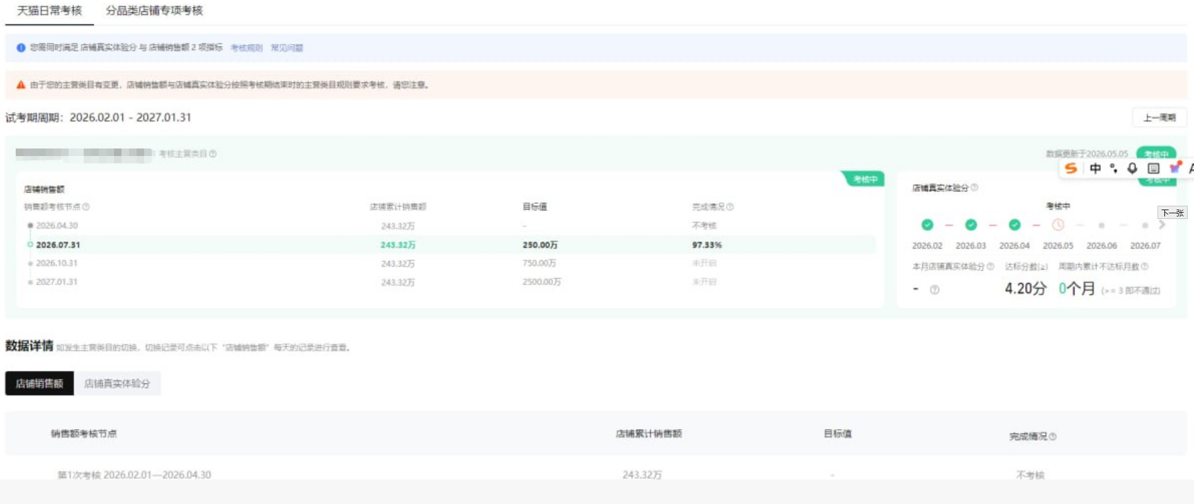Select the 2026.07.31 assessment node

coord(58,245)
